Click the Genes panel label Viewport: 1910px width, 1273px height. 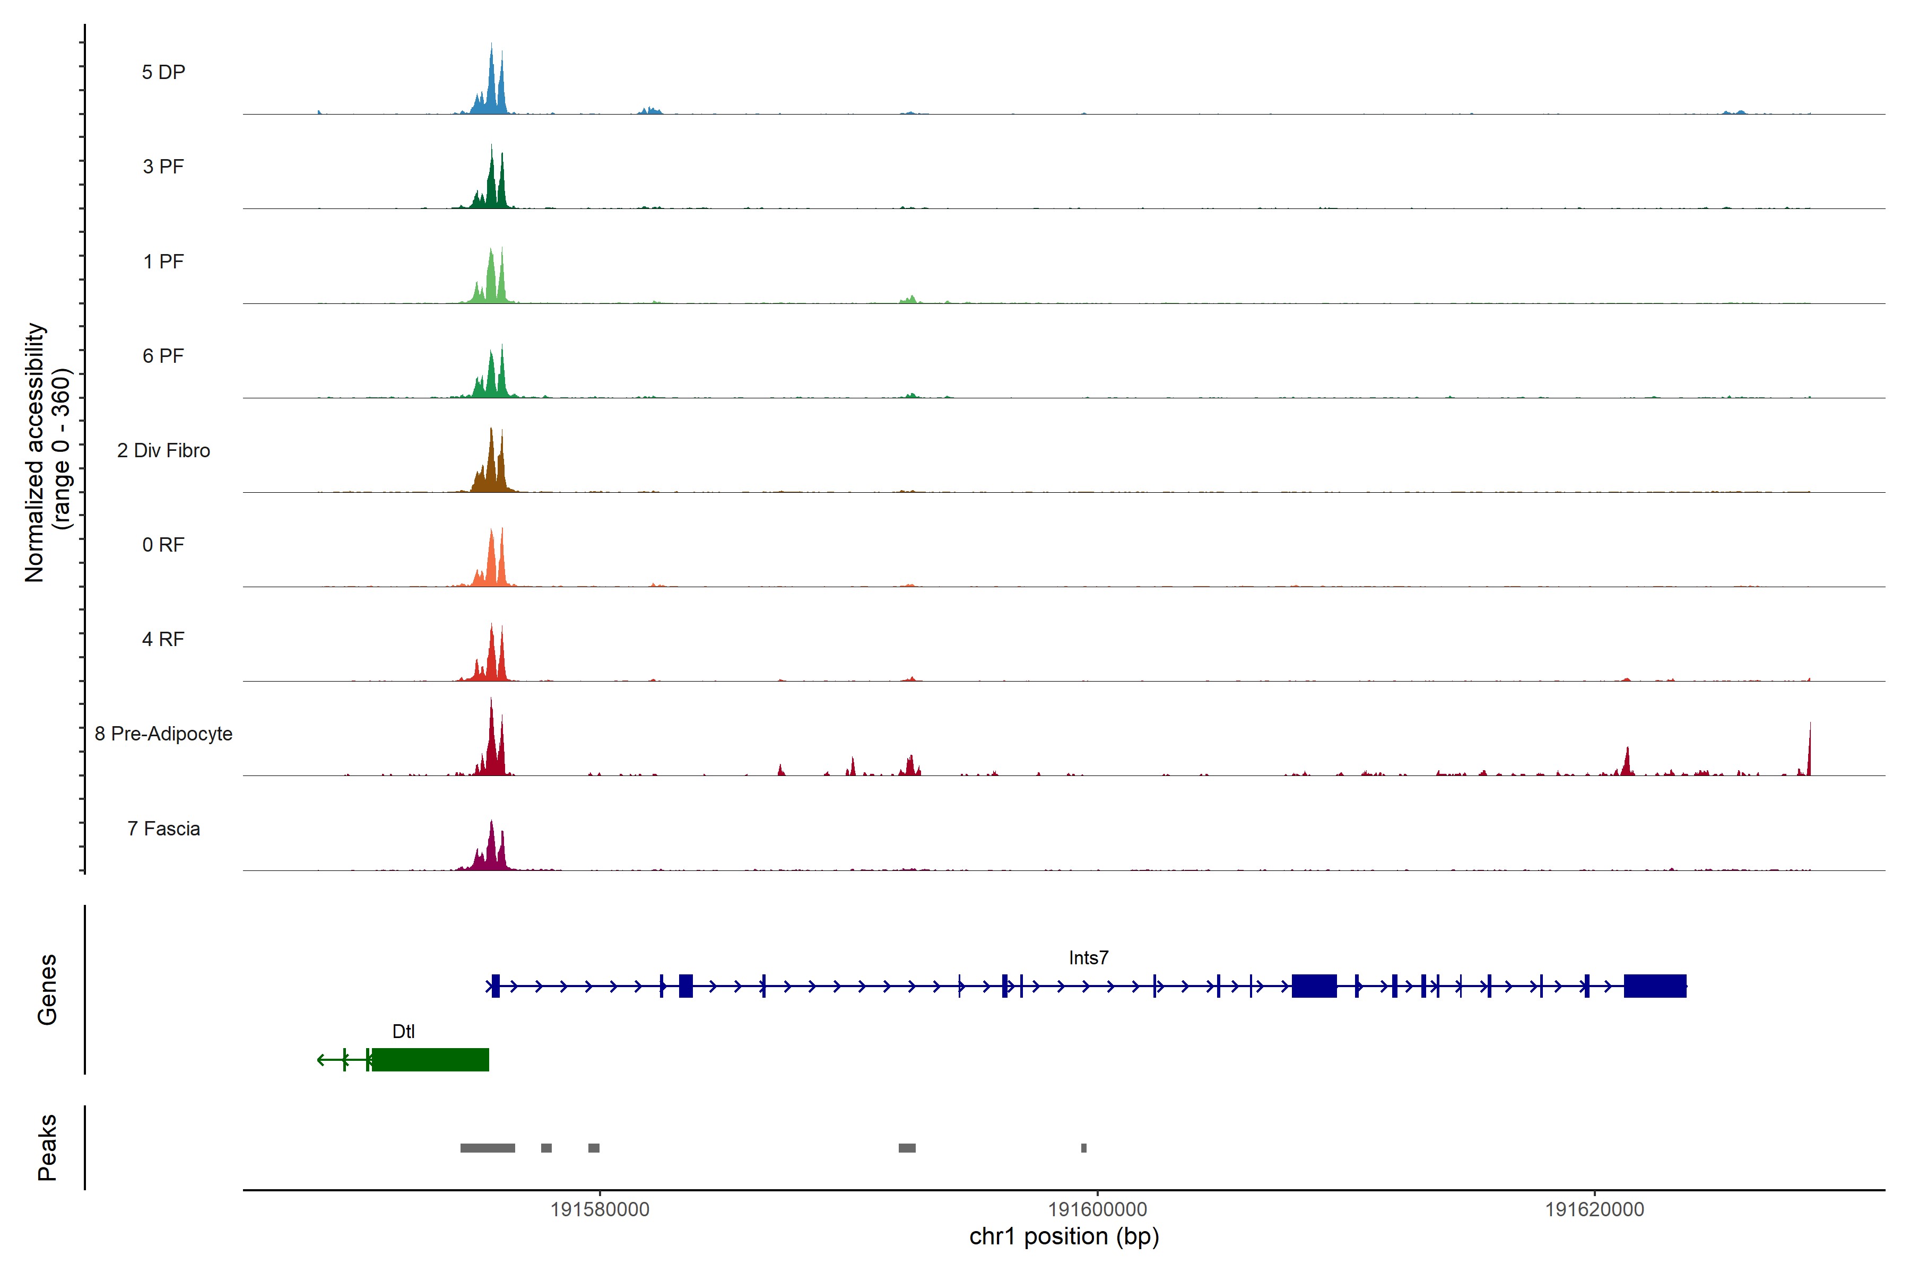point(47,989)
